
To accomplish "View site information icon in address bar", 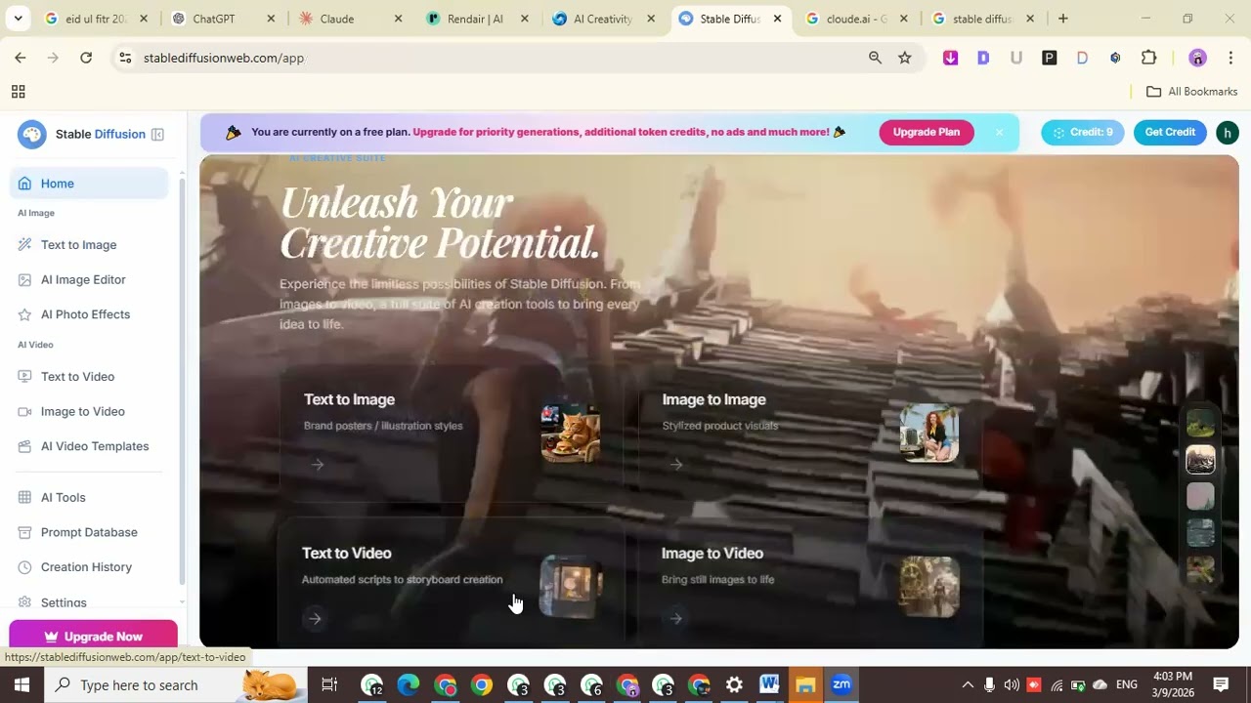I will click(x=125, y=58).
